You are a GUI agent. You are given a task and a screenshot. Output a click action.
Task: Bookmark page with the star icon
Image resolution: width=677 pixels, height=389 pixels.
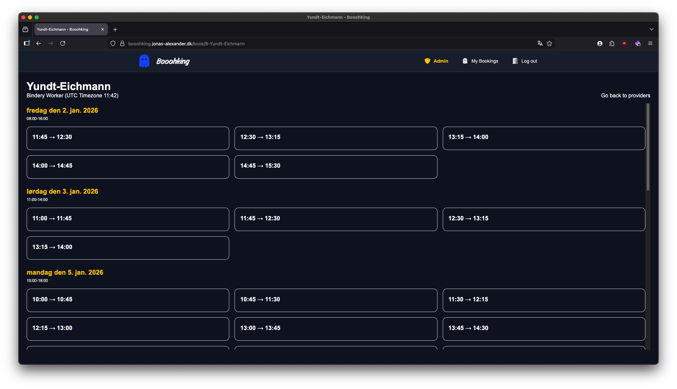tap(549, 43)
